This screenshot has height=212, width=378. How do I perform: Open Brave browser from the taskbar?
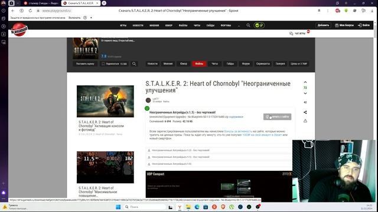[x=223, y=207]
